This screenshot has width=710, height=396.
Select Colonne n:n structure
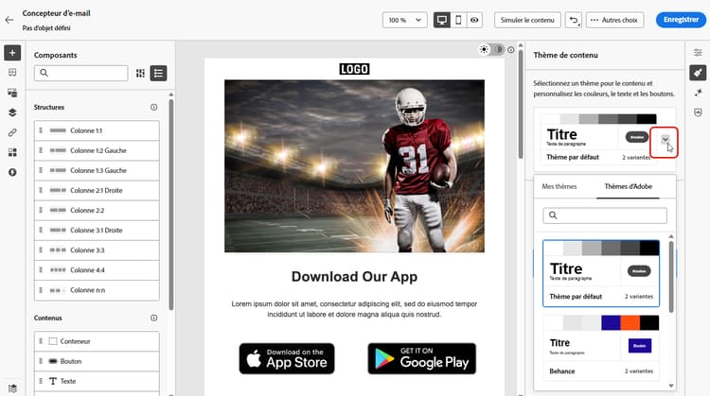(97, 290)
